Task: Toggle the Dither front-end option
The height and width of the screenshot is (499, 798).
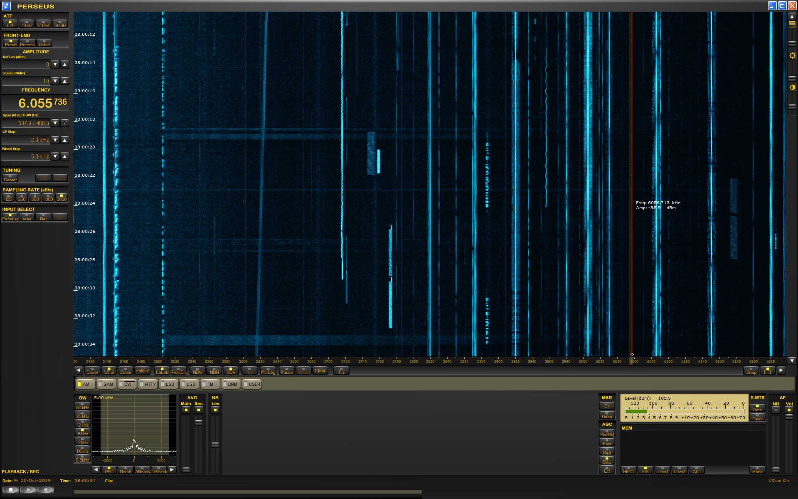Action: [x=44, y=43]
